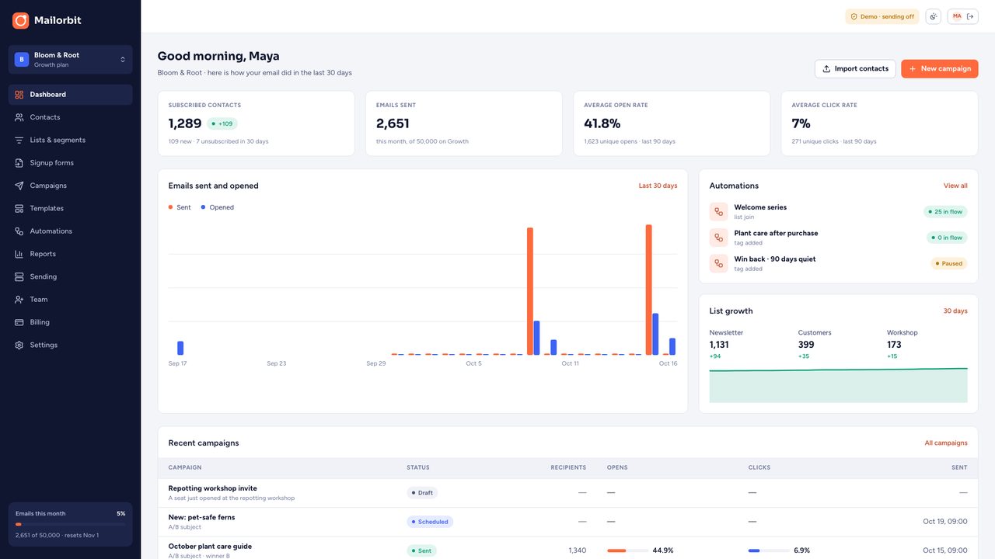Click the Emails Sent 2,651 card

pyautogui.click(x=464, y=123)
